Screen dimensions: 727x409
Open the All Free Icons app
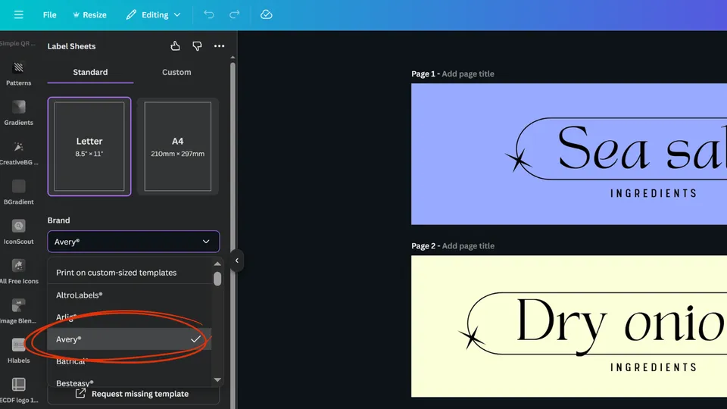18,272
